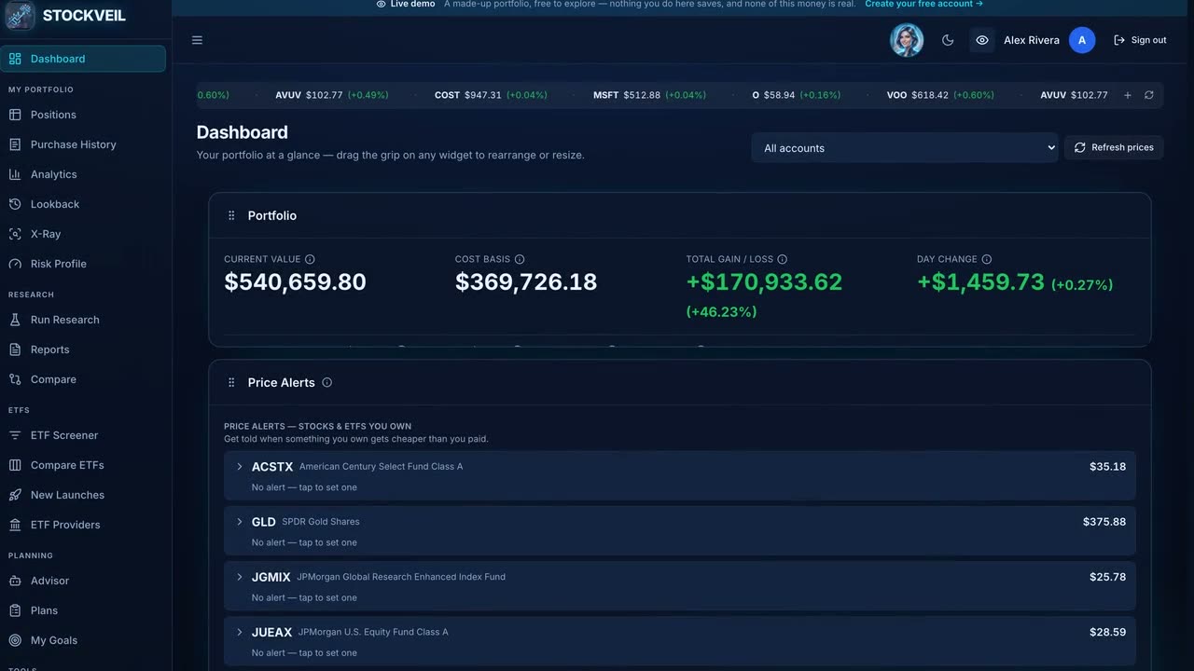
Task: Click the MSFT $512.88 ticker entry
Action: tap(649, 95)
